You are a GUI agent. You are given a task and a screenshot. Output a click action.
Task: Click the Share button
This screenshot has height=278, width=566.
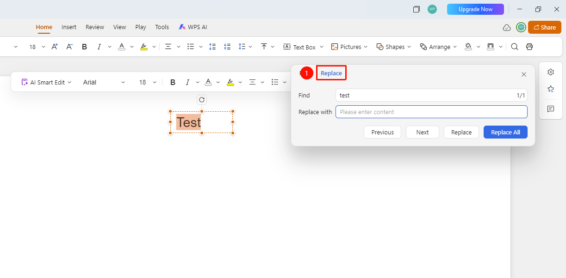[x=544, y=27]
